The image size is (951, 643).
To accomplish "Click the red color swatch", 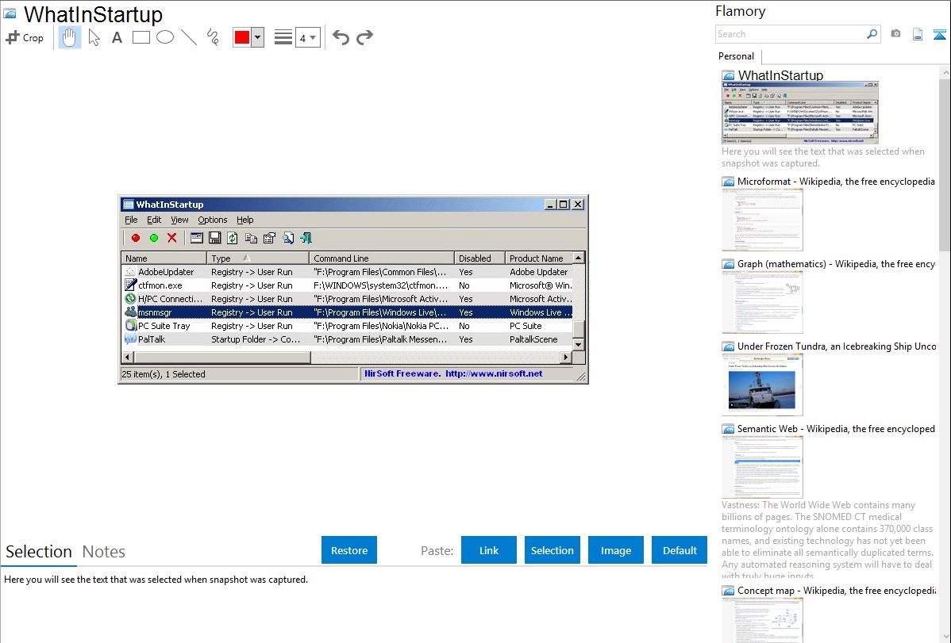I will click(x=241, y=37).
